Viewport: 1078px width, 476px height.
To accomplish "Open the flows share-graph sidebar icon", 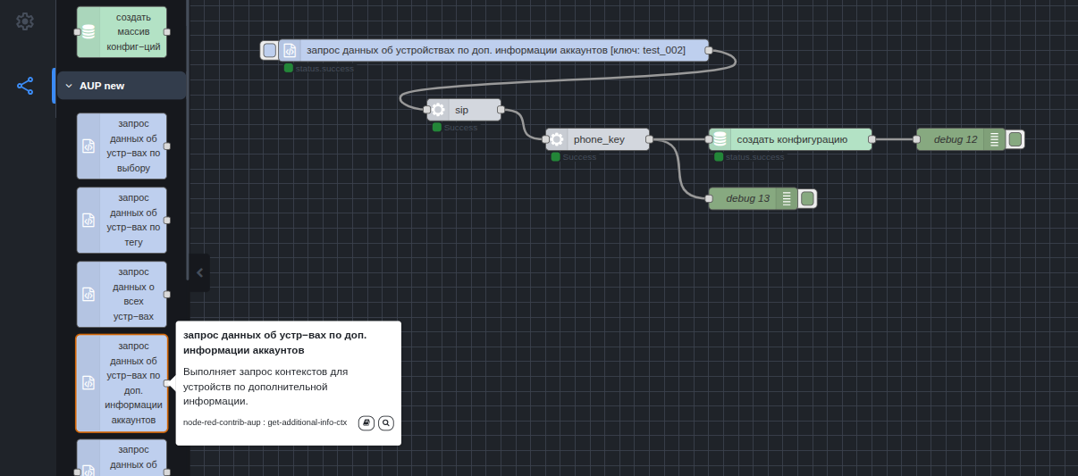I will coord(25,86).
